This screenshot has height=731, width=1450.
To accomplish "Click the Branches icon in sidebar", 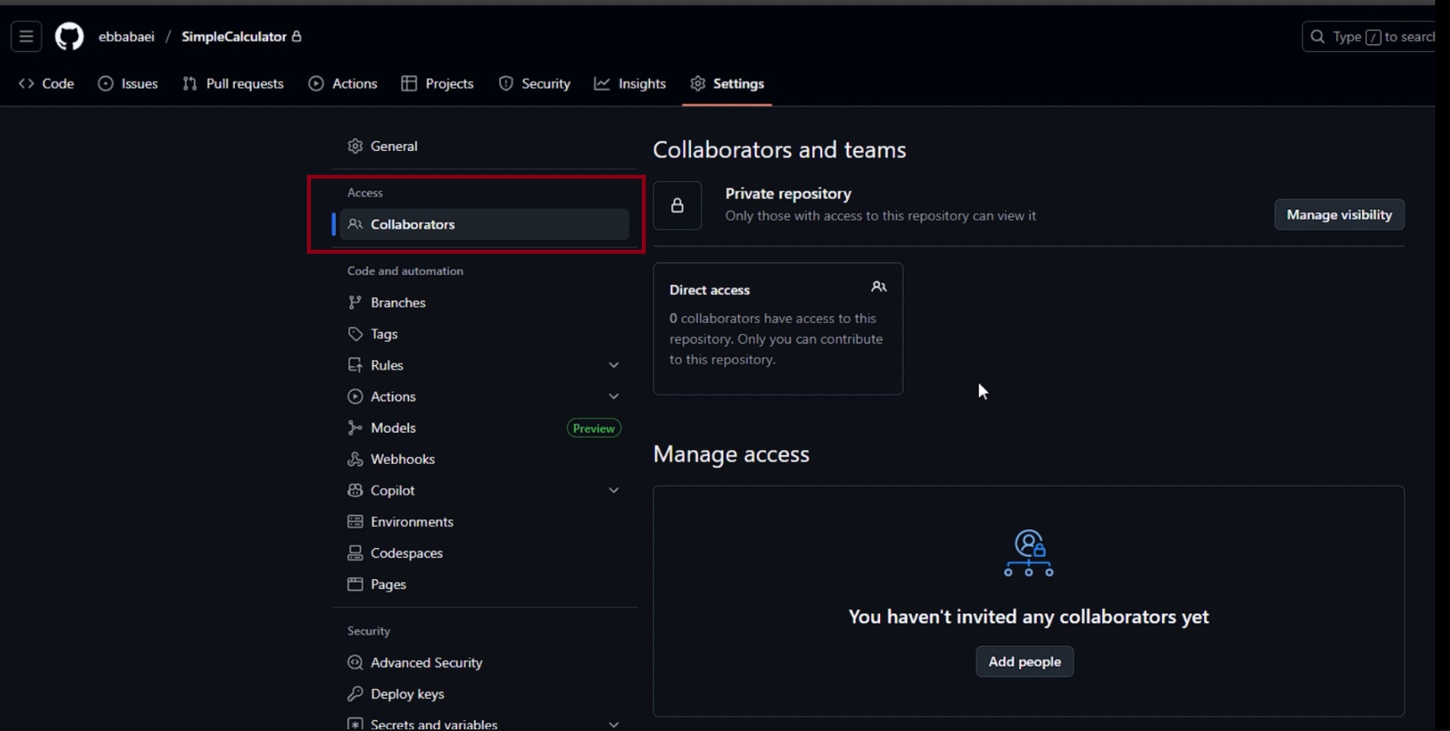I will [x=355, y=302].
